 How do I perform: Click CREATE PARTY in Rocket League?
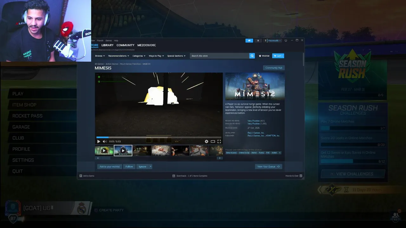108,210
